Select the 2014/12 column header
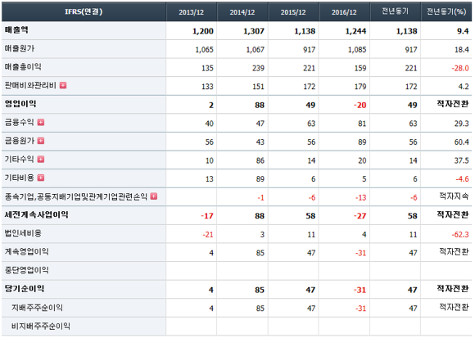Screen dimensions: 475x338 (x=242, y=11)
